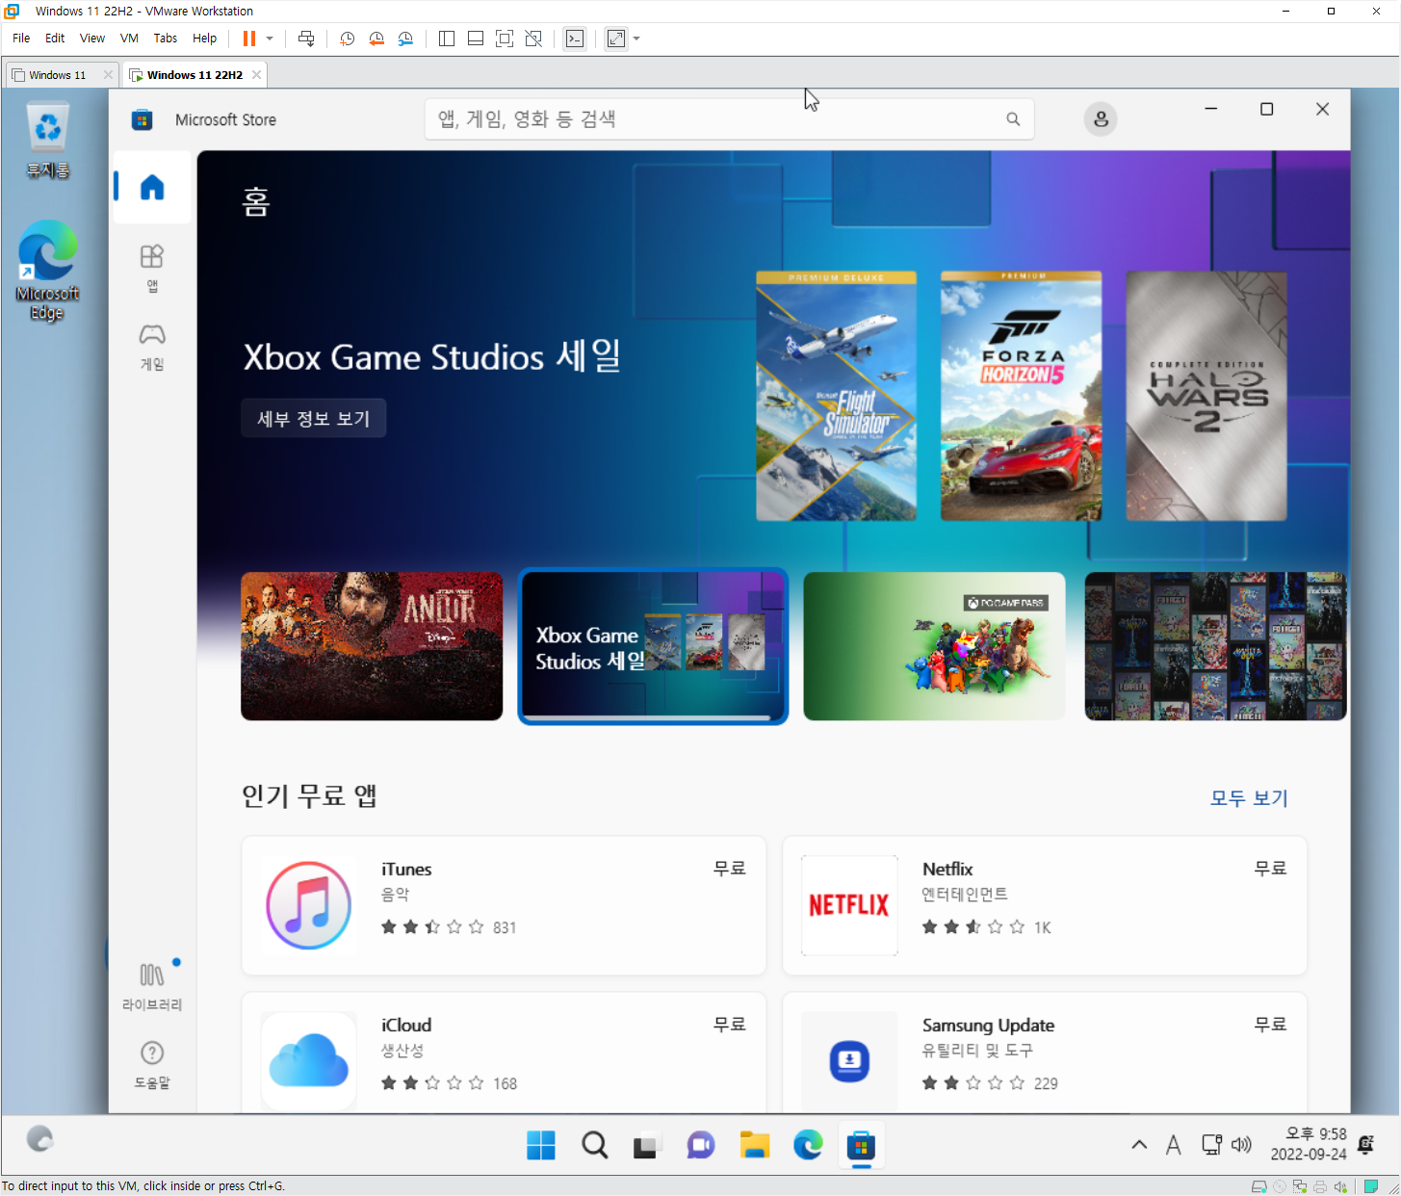Viewport: 1401px width, 1196px height.
Task: Open the Gaming section in Store sidebar
Action: tap(152, 347)
